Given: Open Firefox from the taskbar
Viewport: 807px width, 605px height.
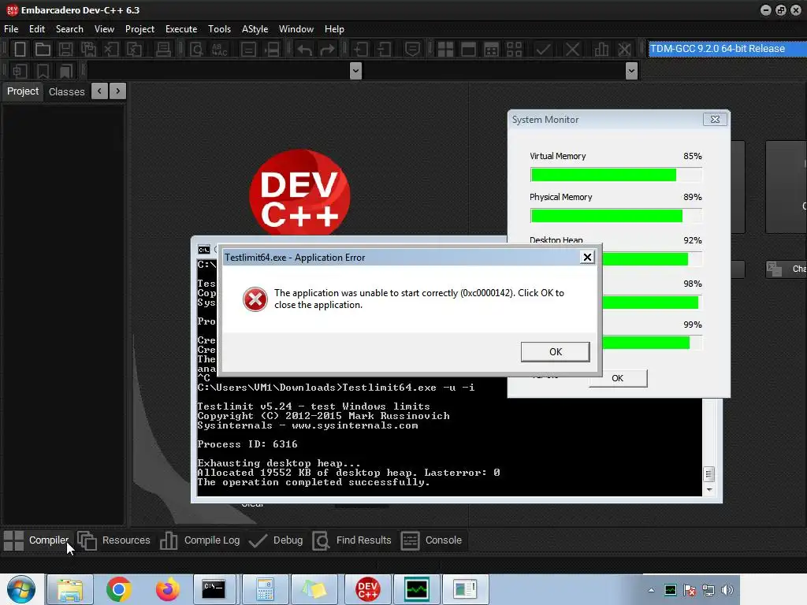Looking at the screenshot, I should [x=167, y=589].
